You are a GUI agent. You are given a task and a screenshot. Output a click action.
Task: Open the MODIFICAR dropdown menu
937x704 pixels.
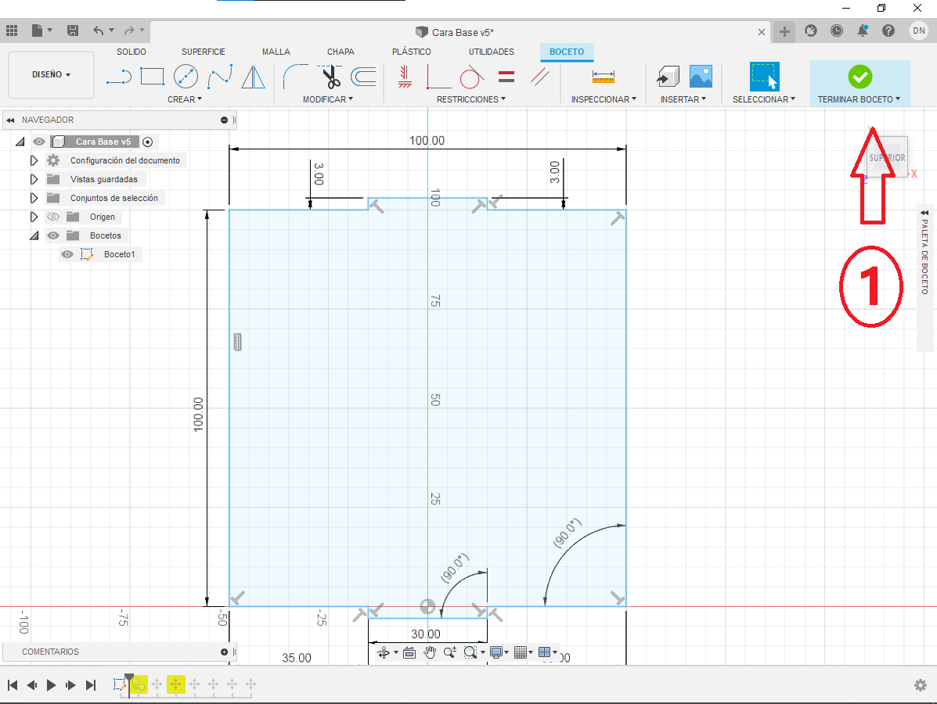tap(327, 99)
